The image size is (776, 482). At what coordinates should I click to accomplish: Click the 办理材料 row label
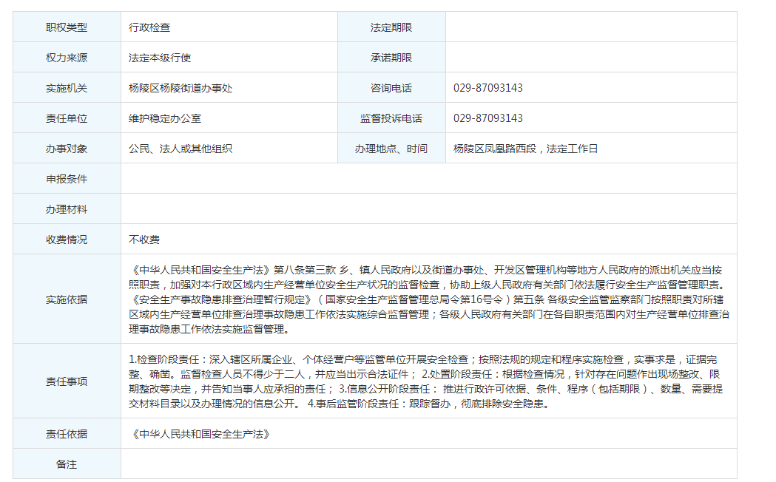coord(67,209)
